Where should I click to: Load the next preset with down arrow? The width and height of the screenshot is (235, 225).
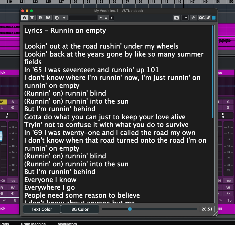(106, 18)
